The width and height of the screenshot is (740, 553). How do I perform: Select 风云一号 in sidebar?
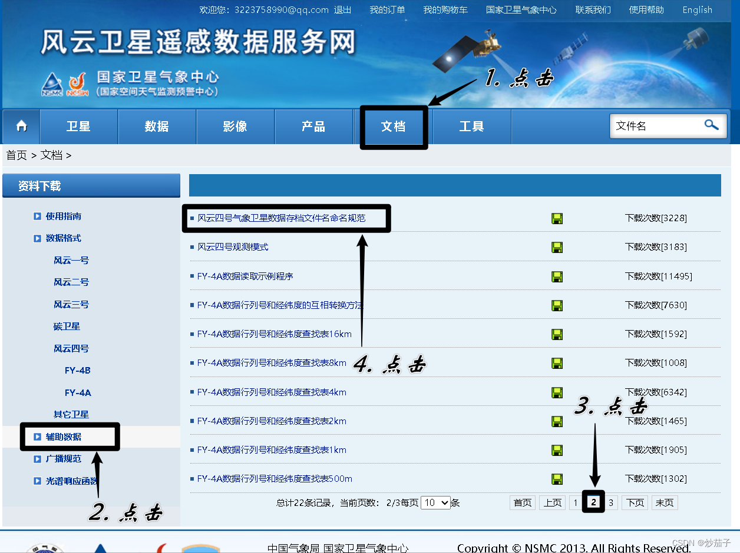pyautogui.click(x=71, y=261)
